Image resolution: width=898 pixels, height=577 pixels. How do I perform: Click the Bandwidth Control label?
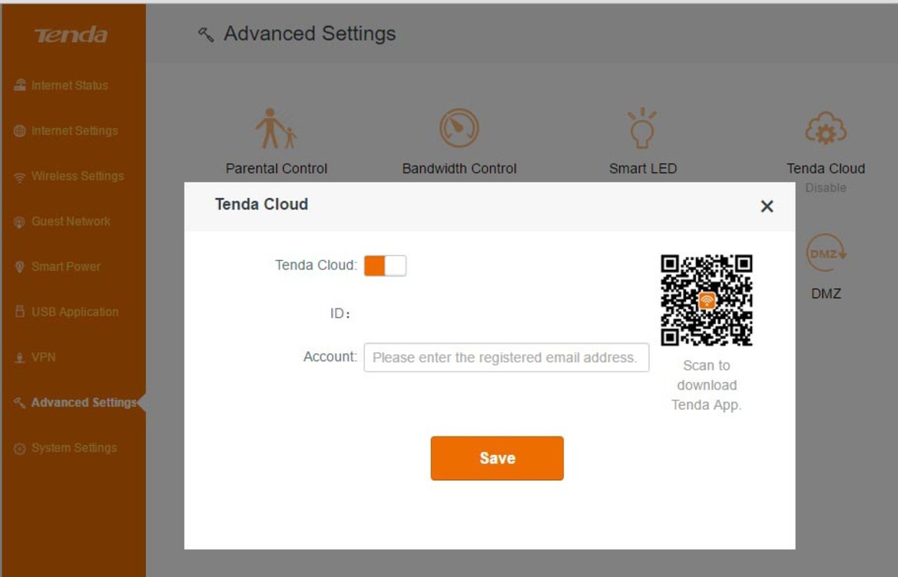click(x=459, y=169)
